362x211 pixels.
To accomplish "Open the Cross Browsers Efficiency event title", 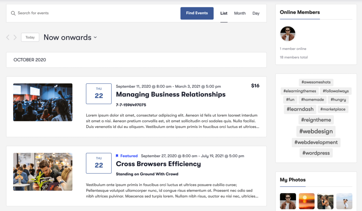I will (158, 164).
